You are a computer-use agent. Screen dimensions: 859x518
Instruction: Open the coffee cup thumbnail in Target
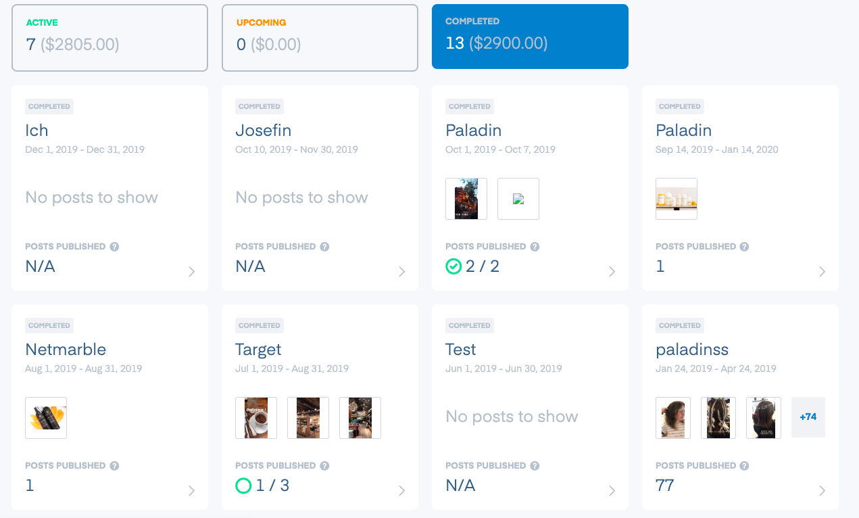[256, 418]
